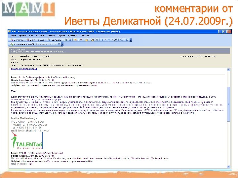Open the Файл menu
238x178 pixels.
coord(14,36)
